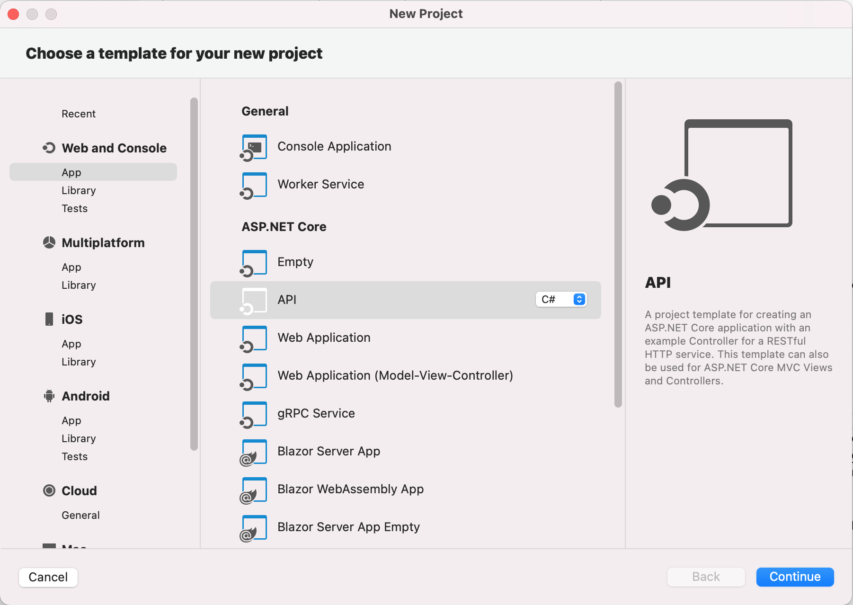Select the Empty ASP.NET Core template

coord(295,262)
